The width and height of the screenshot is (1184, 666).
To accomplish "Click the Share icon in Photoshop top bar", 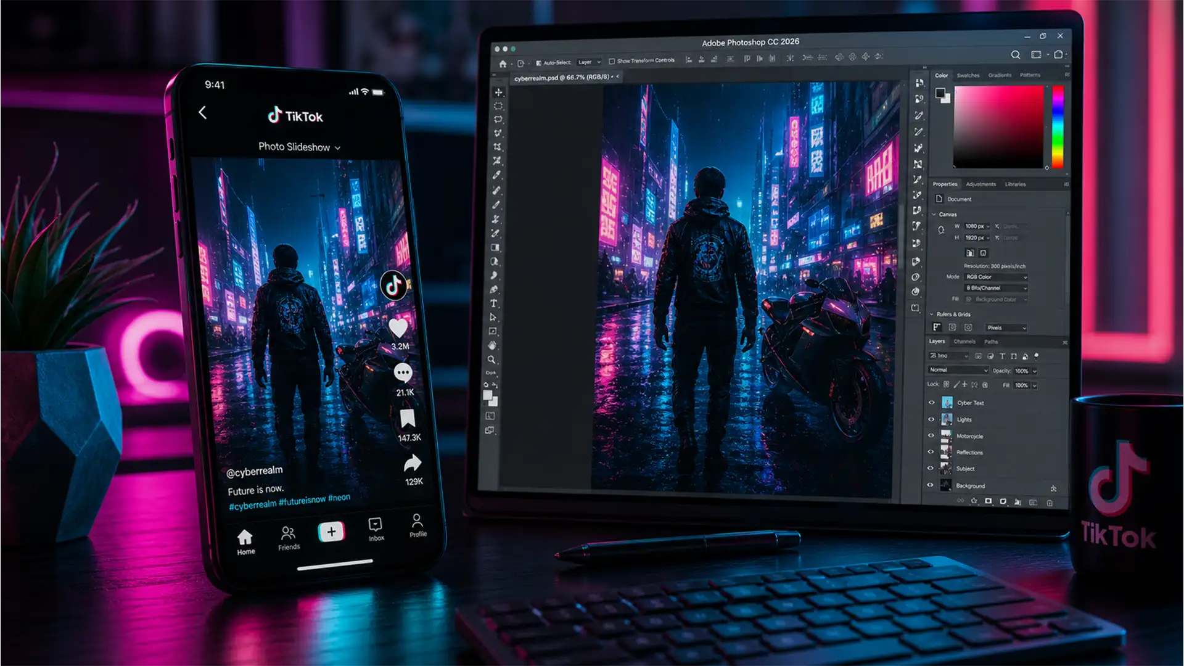I will click(1058, 54).
